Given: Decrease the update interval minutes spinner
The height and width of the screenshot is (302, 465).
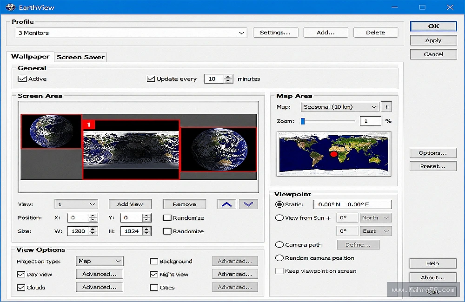Looking at the screenshot, I should (228, 81).
